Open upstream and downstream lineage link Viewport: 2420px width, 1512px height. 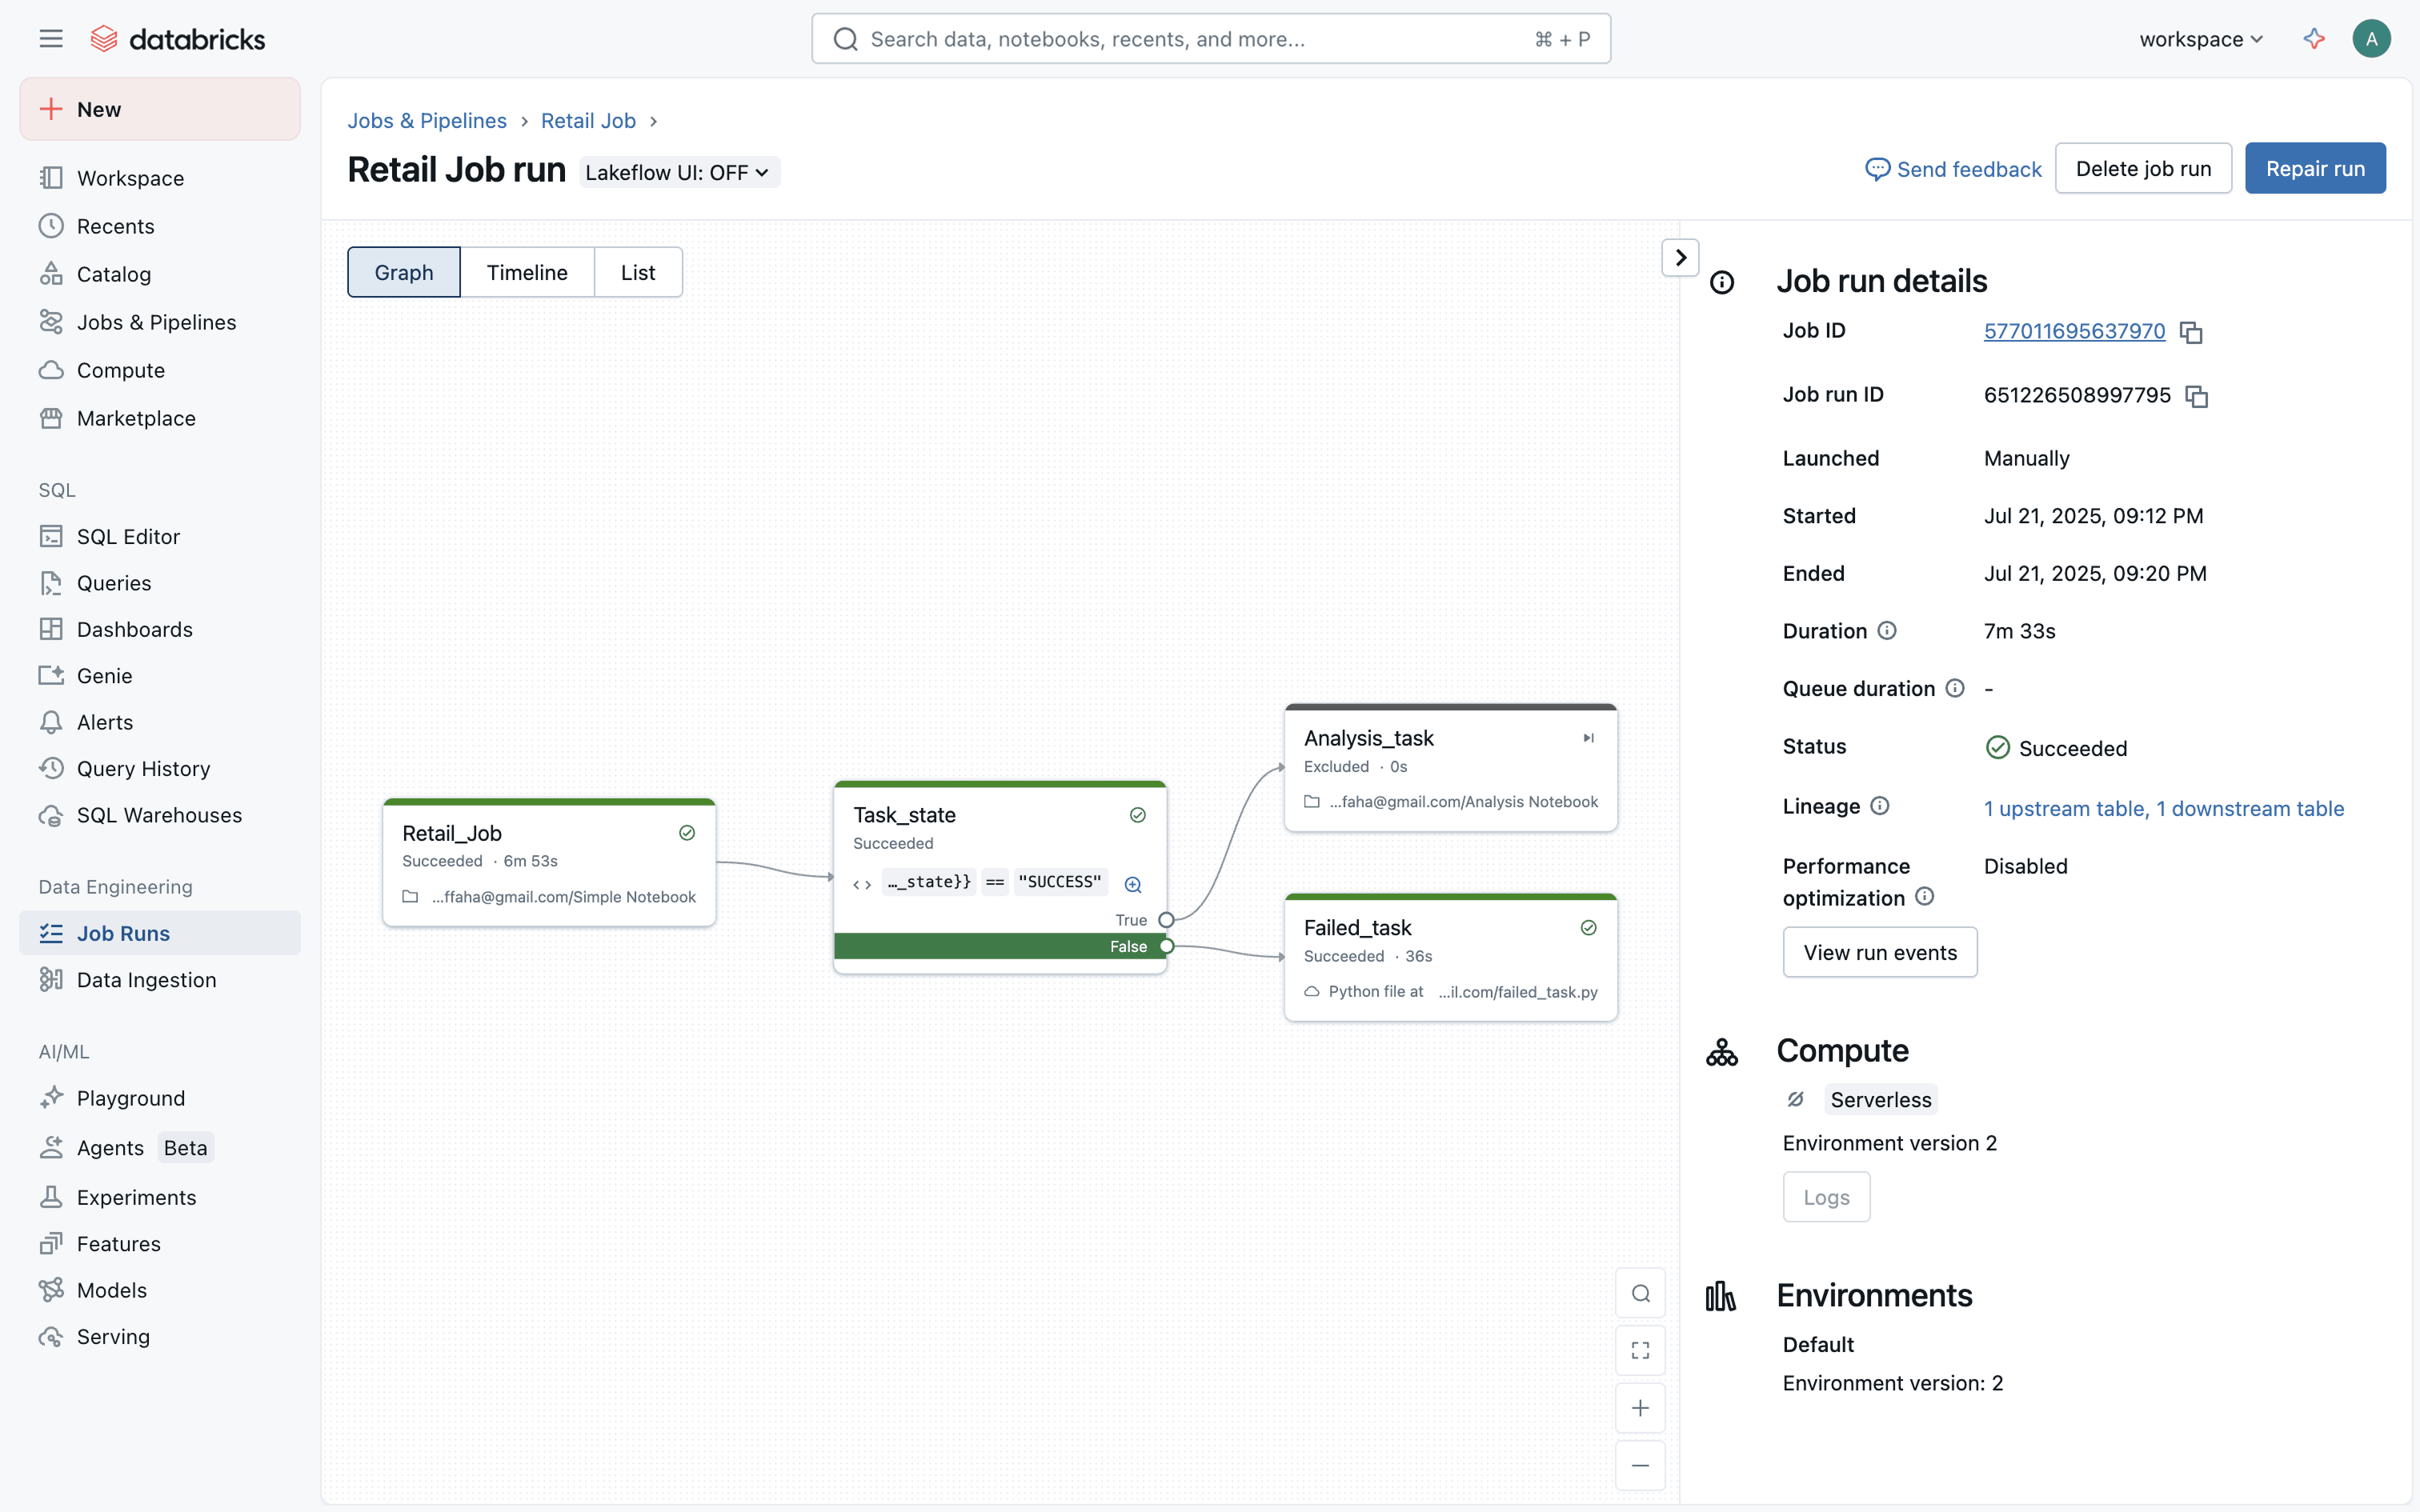click(x=2163, y=808)
